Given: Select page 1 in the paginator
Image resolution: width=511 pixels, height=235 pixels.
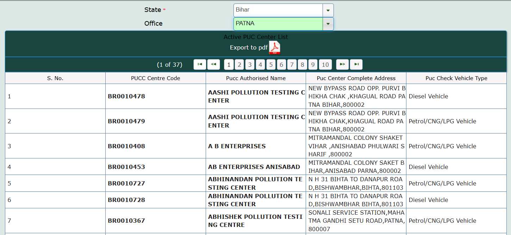Looking at the screenshot, I should click(229, 65).
